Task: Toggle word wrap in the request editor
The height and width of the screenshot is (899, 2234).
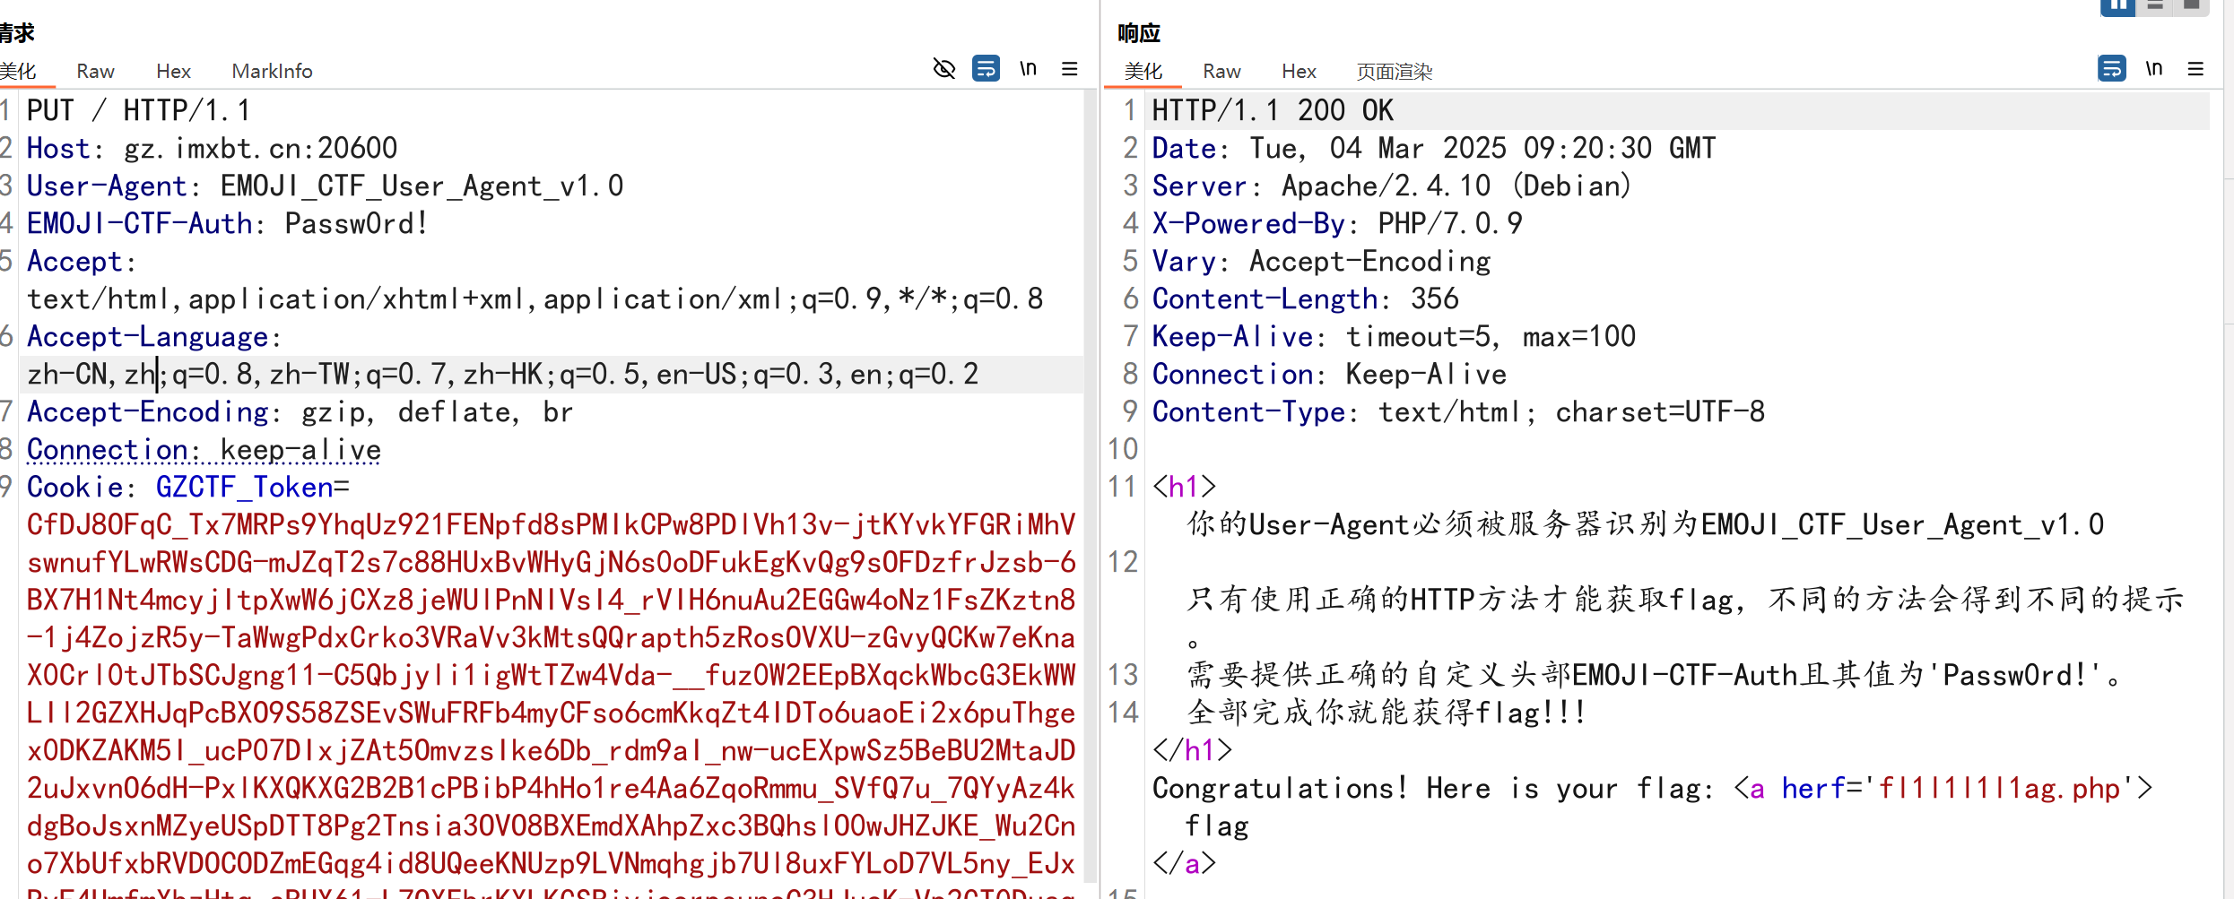Action: point(986,68)
